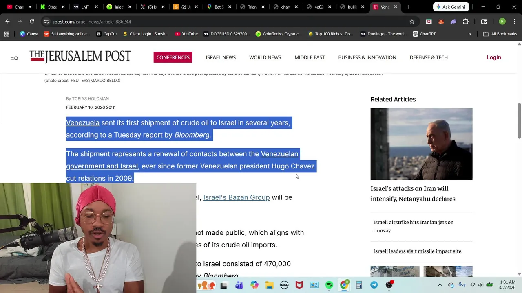Open the Business & Innovation menu
Viewport: 522px width, 293px height.
[x=367, y=57]
